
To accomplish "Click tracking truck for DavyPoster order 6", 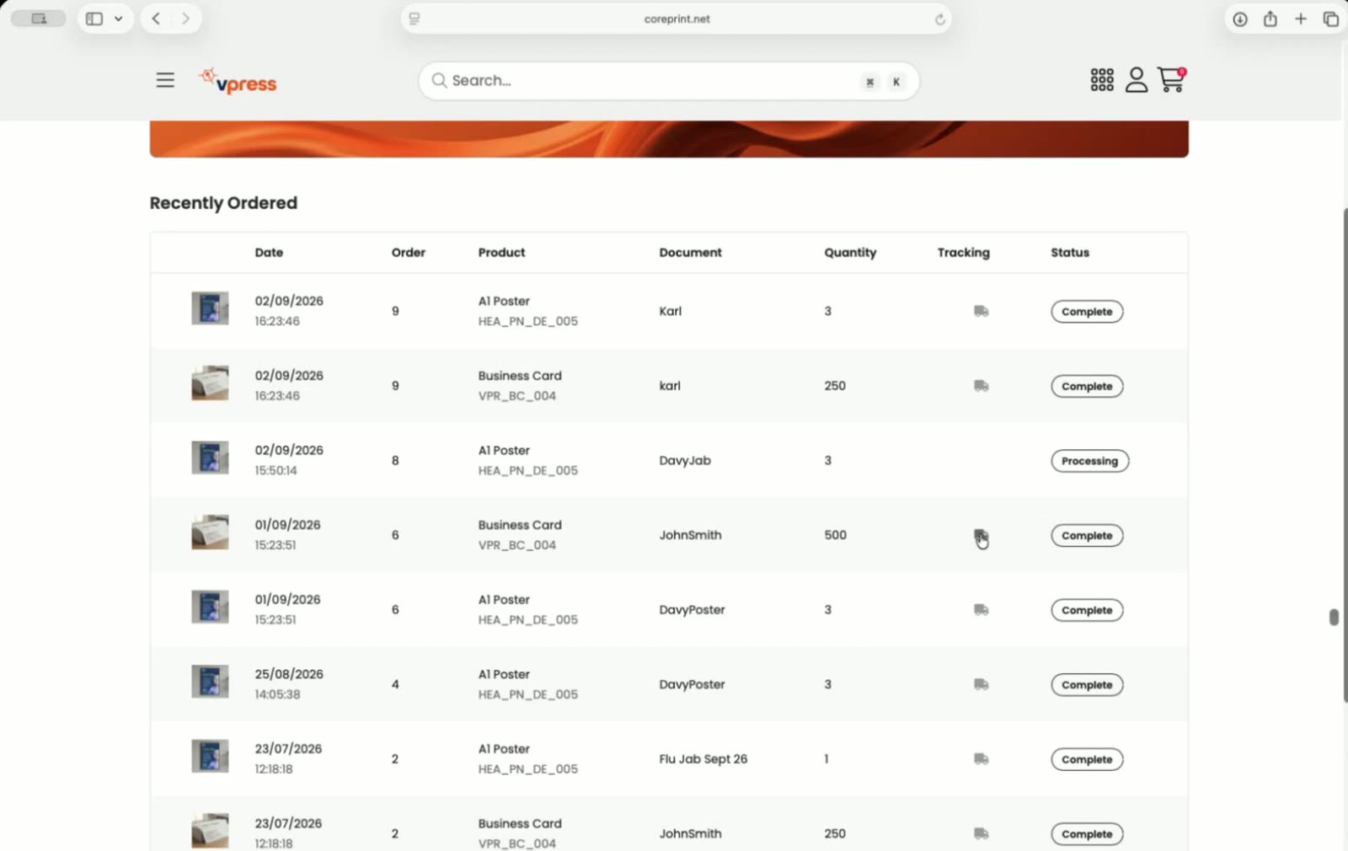I will click(981, 610).
